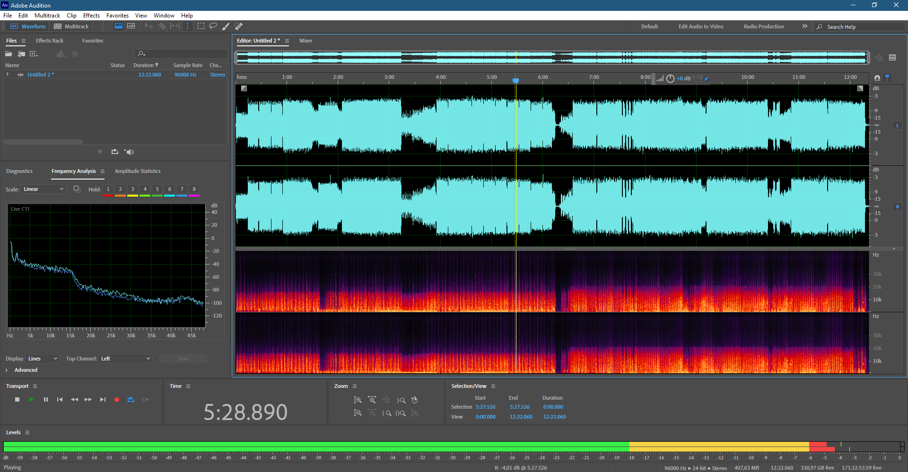Select the Radio Production workspace

coord(763,26)
